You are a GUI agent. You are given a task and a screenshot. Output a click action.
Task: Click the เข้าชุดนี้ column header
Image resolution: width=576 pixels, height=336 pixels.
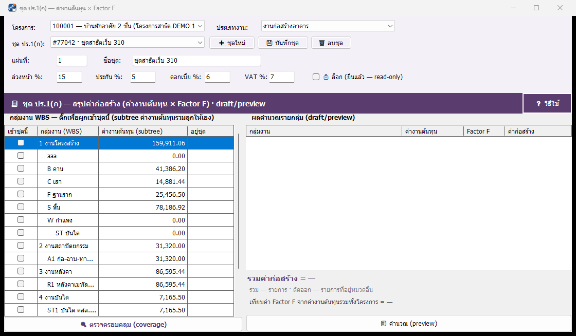[21, 132]
